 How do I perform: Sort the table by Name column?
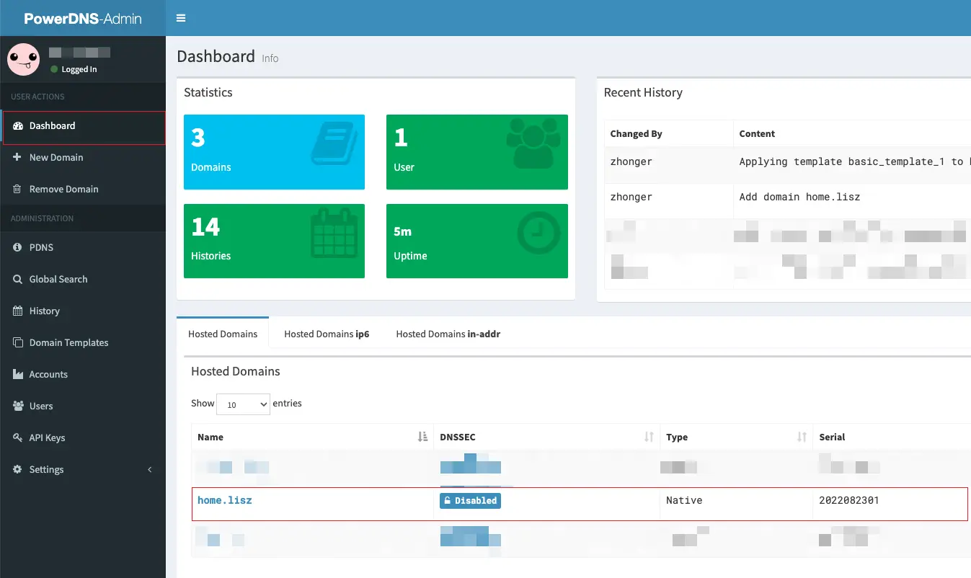click(423, 437)
